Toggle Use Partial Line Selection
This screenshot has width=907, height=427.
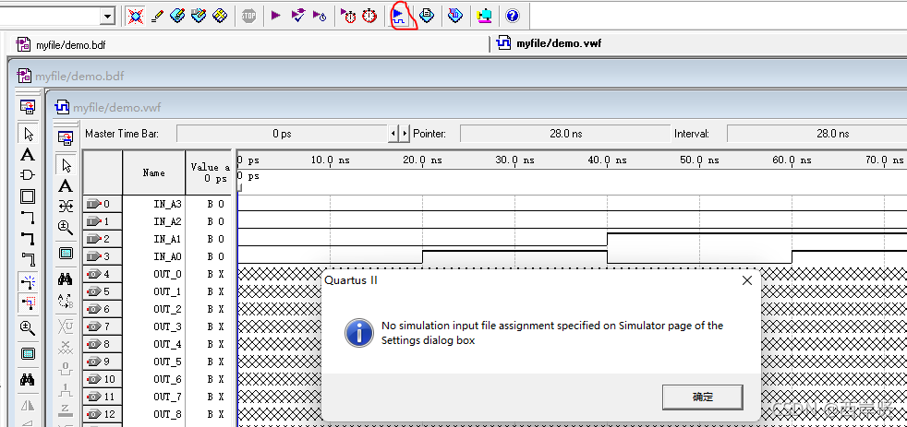tap(28, 302)
